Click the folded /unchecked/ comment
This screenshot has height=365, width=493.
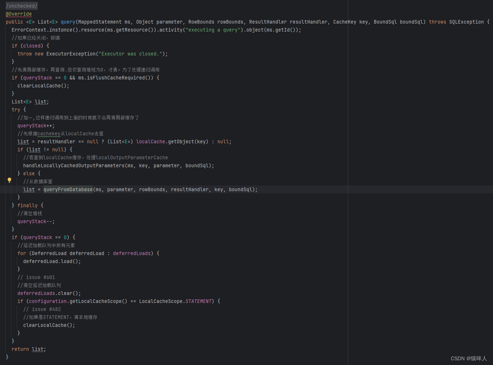tap(22, 6)
